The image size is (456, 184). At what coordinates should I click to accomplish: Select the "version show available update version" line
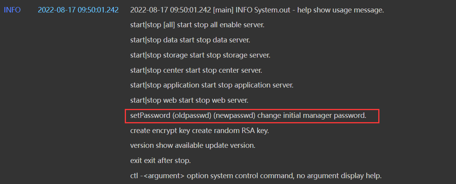pos(192,145)
